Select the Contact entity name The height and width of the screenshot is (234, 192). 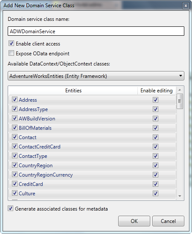(28, 137)
